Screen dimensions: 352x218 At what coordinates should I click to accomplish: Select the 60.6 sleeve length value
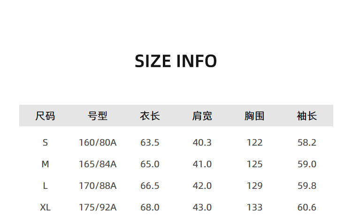(307, 207)
